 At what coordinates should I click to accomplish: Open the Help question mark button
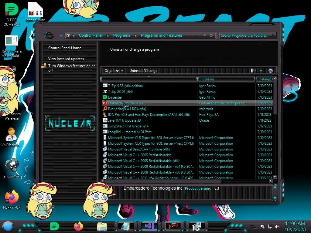tap(271, 71)
